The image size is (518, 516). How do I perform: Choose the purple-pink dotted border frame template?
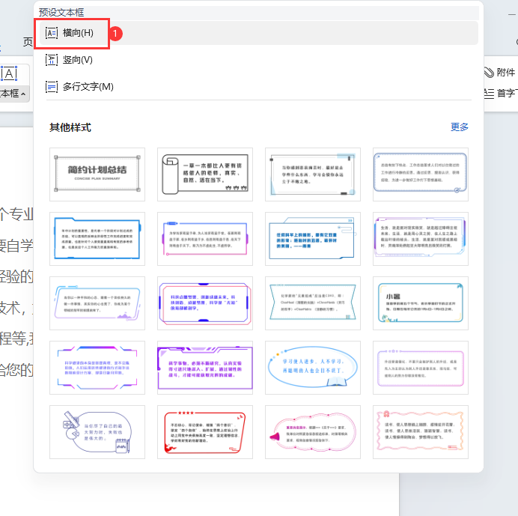420,368
